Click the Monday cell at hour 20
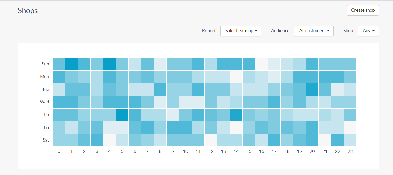393x175 pixels. [x=312, y=77]
